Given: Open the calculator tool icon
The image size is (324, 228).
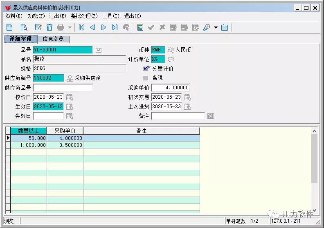Looking at the screenshot, I should tap(140, 27).
